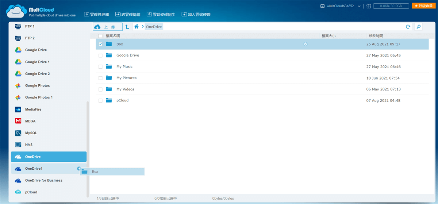Open the Box folder name
Image resolution: width=438 pixels, height=204 pixels.
click(120, 44)
